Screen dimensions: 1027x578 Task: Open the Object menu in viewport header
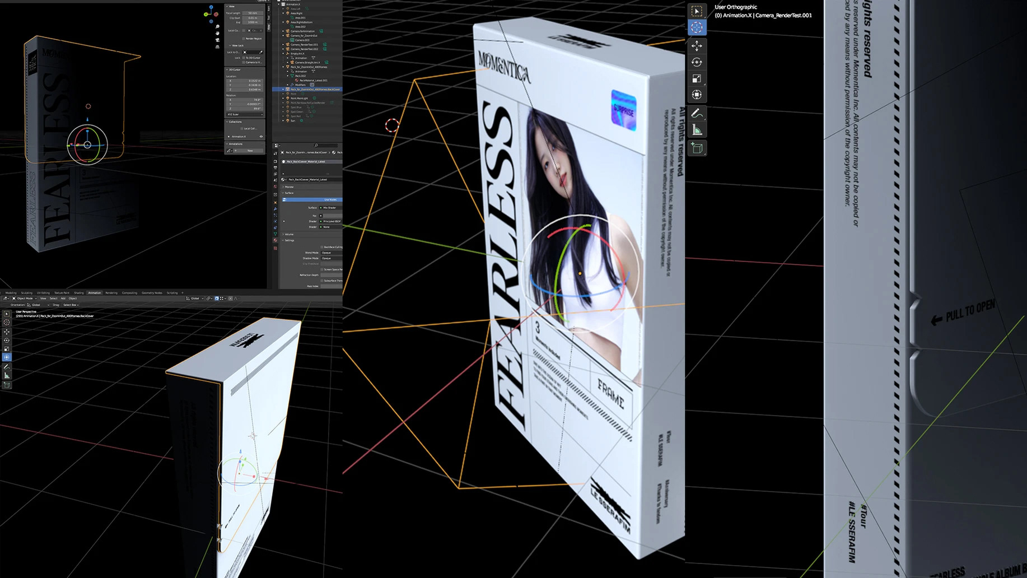point(73,299)
